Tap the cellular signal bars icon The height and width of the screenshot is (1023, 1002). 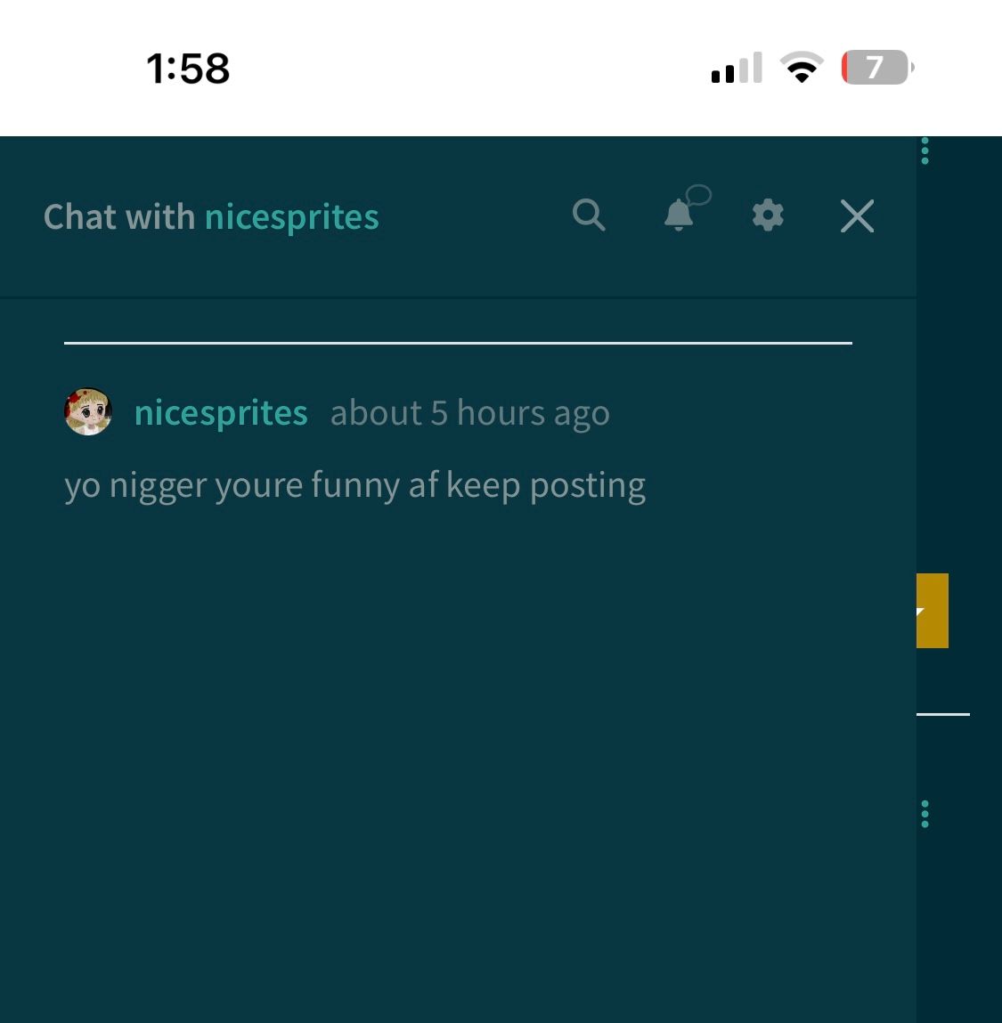click(x=737, y=67)
